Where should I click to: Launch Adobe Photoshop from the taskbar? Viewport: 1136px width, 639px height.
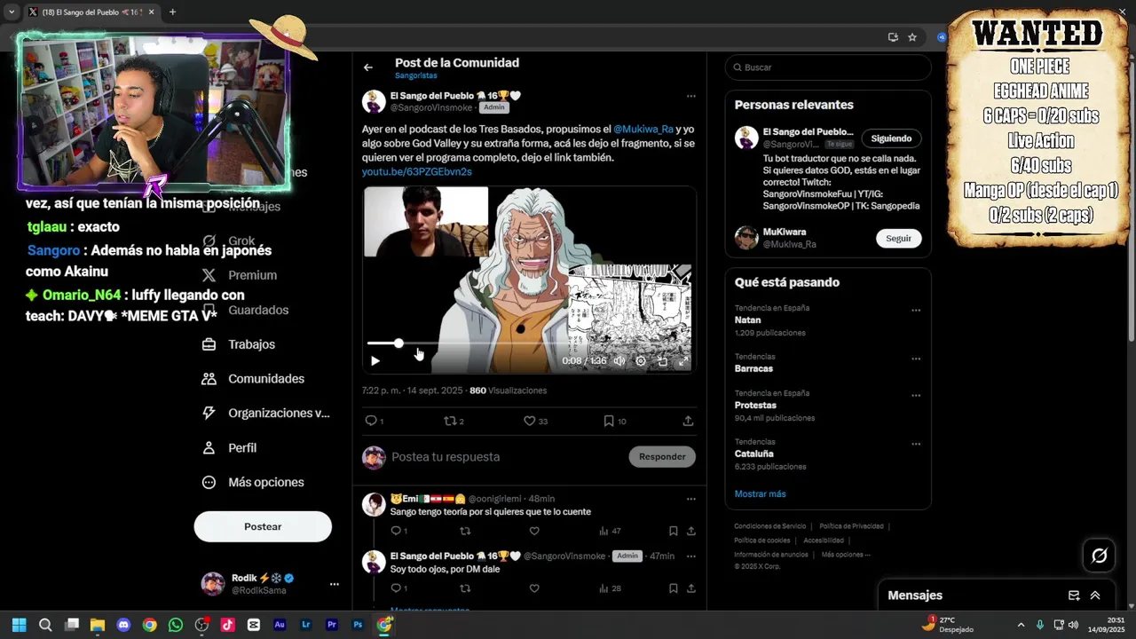click(x=358, y=625)
